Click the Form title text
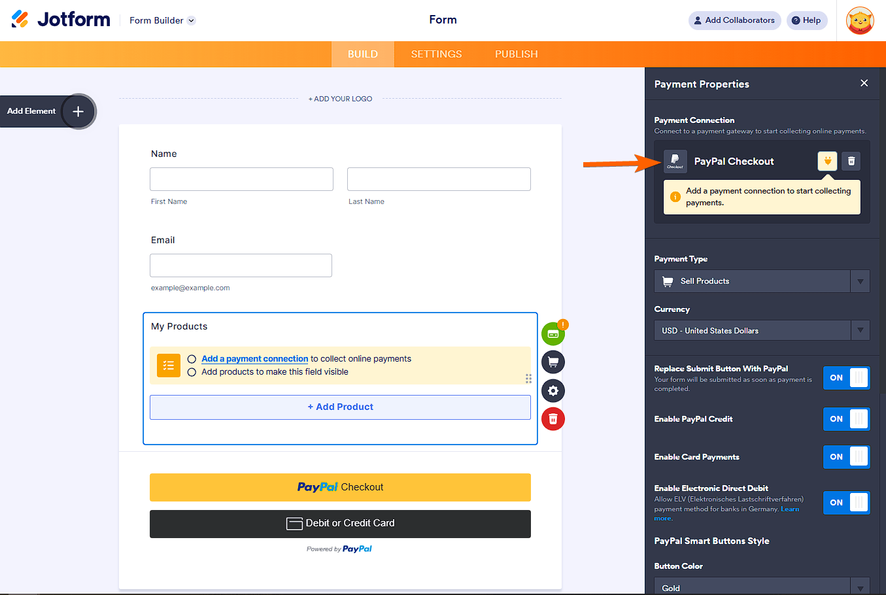The width and height of the screenshot is (886, 595). coord(443,20)
